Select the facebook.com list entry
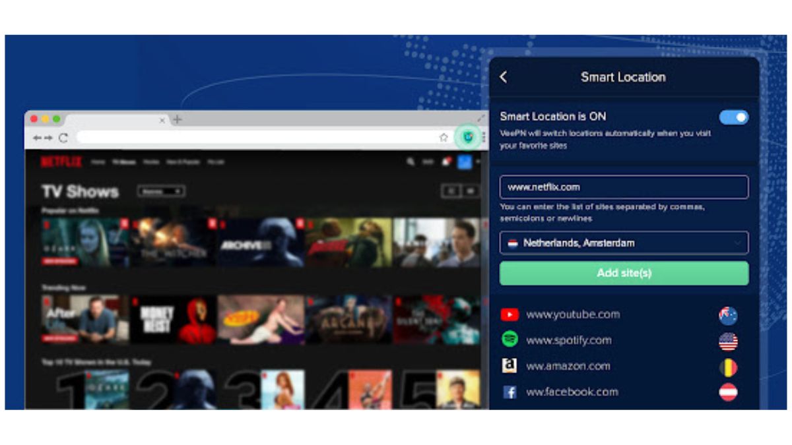The width and height of the screenshot is (792, 445). pyautogui.click(x=618, y=392)
